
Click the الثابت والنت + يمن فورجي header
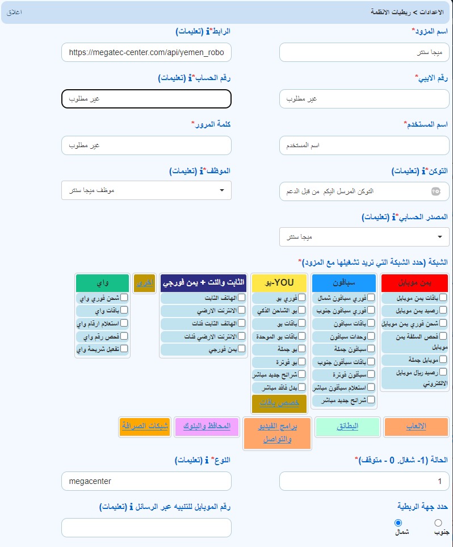[x=203, y=283]
